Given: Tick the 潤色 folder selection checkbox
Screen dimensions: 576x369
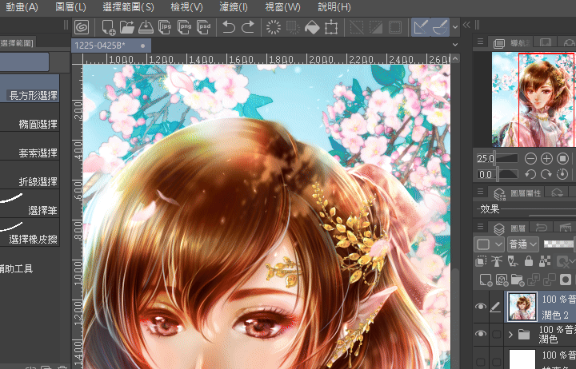Looking at the screenshot, I should [496, 334].
